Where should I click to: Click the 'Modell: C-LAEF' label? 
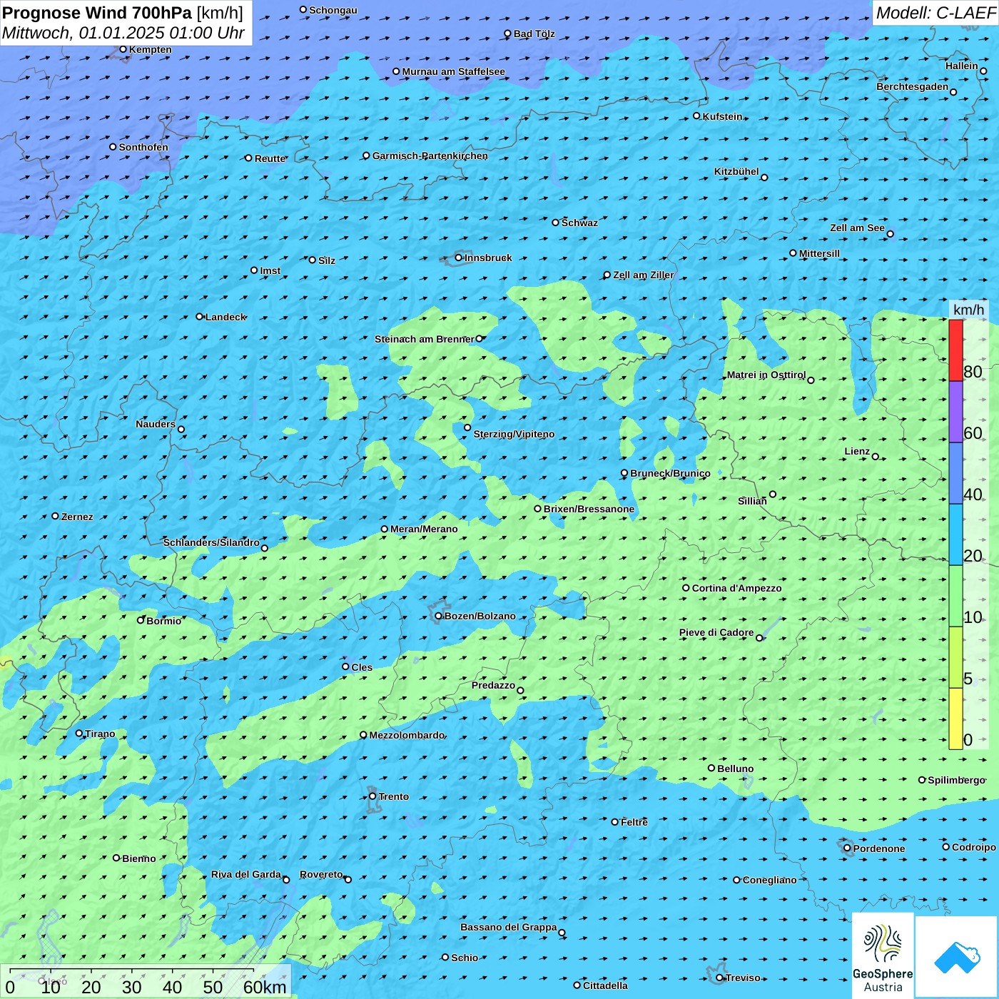pyautogui.click(x=935, y=13)
